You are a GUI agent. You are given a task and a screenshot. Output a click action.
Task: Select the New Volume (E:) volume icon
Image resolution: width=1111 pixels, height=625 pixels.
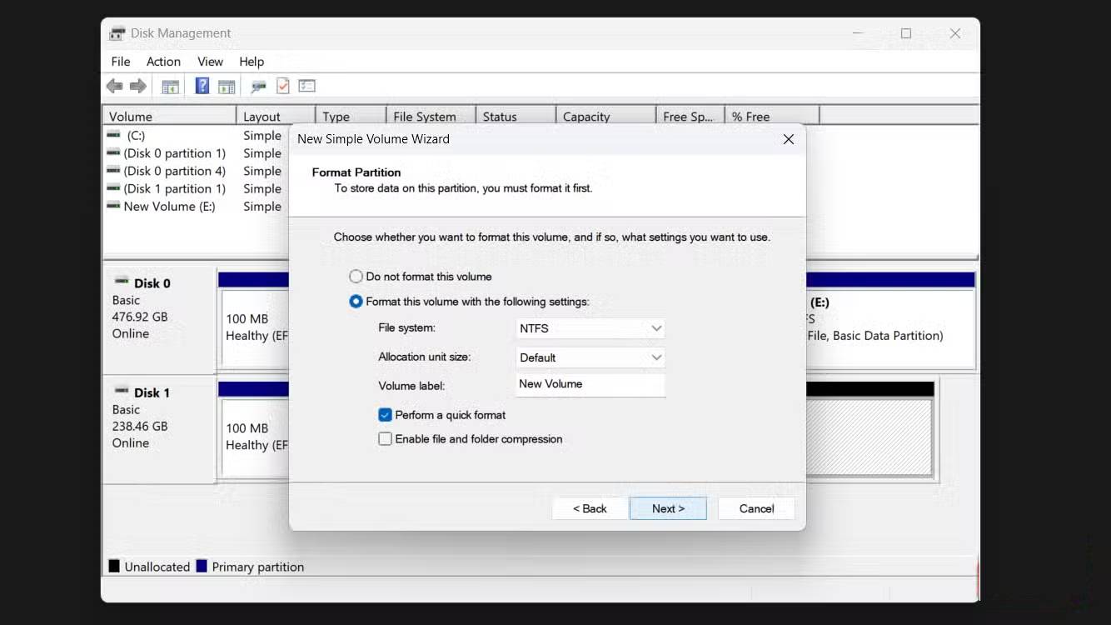click(x=113, y=206)
